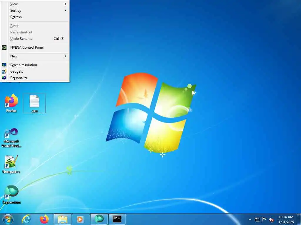Viewport: 301px width, 225px height.
Task: Select the Microsoft Visual Studio desktop shortcut
Action: (x=11, y=138)
